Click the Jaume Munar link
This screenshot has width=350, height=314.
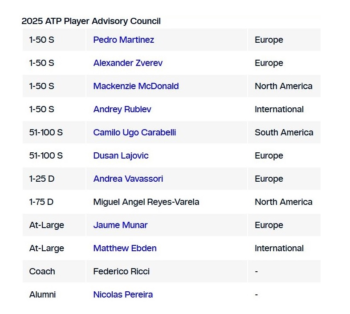(120, 225)
